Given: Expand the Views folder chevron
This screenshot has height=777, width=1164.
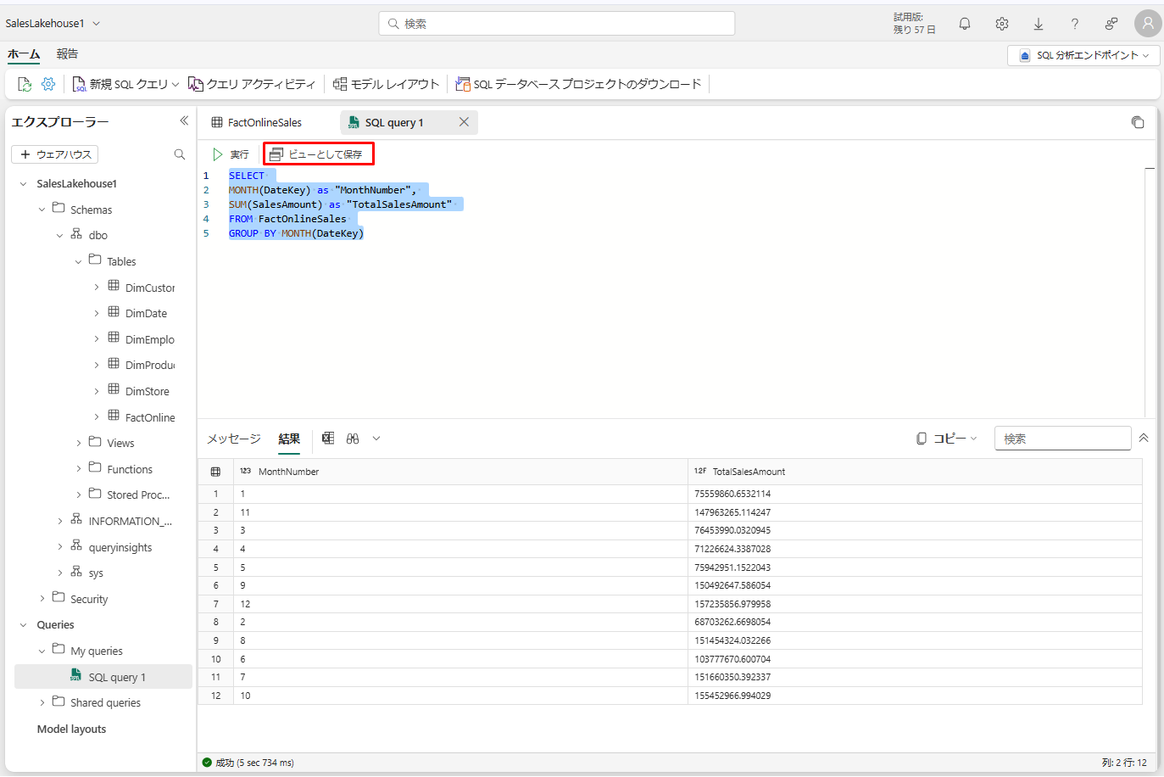Looking at the screenshot, I should coord(79,444).
